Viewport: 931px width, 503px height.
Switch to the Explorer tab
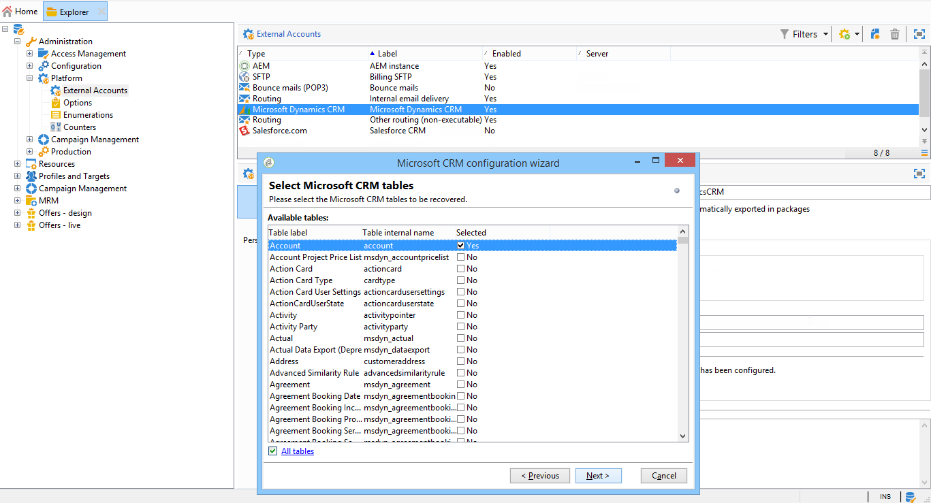pos(75,12)
